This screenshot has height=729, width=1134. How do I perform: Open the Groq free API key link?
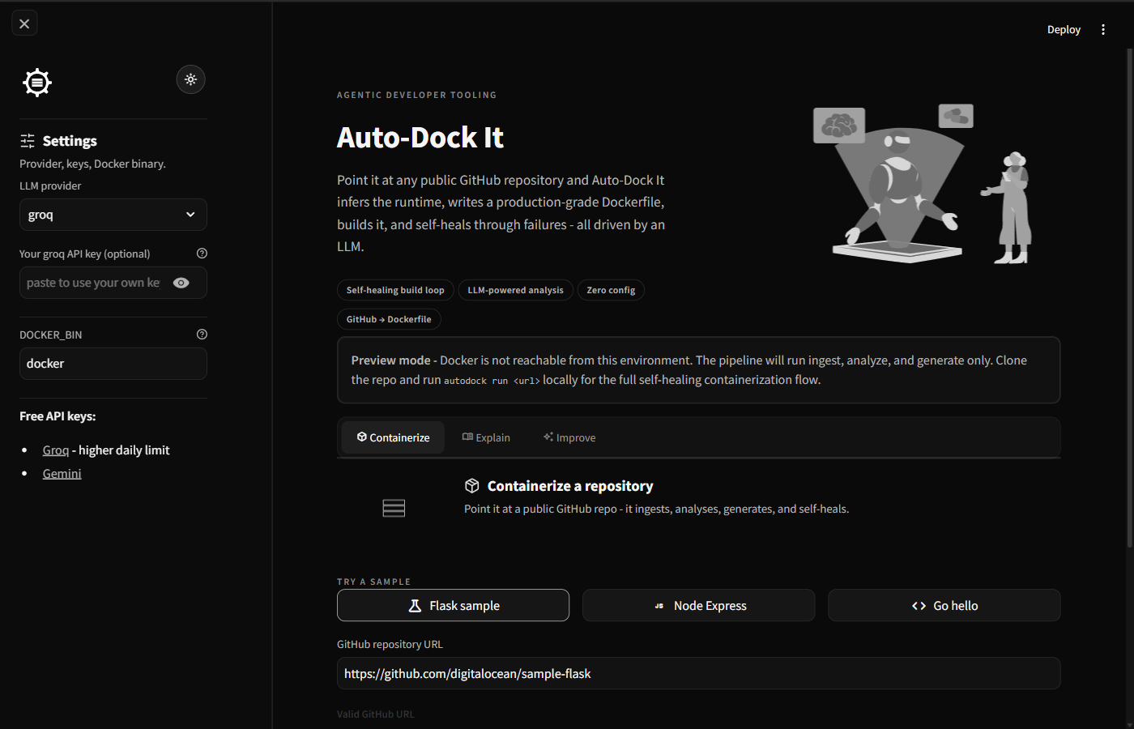coord(56,450)
